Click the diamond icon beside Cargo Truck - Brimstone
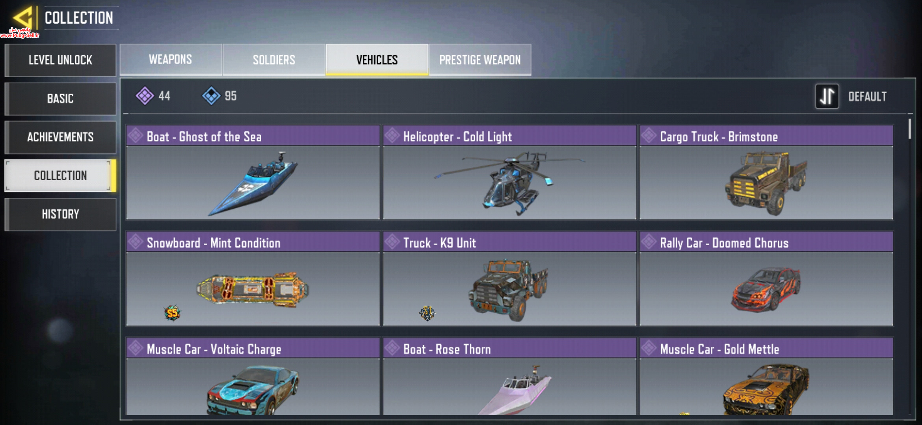The image size is (922, 425). [x=649, y=136]
